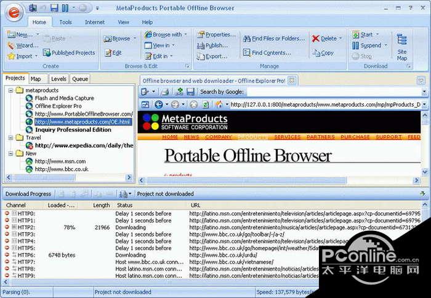Collapse the New folder in project tree
The height and width of the screenshot is (298, 431).
pos(10,153)
